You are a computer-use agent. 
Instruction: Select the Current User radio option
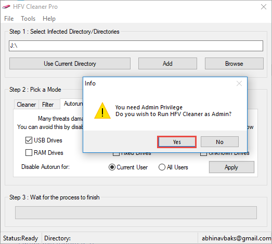click(x=112, y=167)
